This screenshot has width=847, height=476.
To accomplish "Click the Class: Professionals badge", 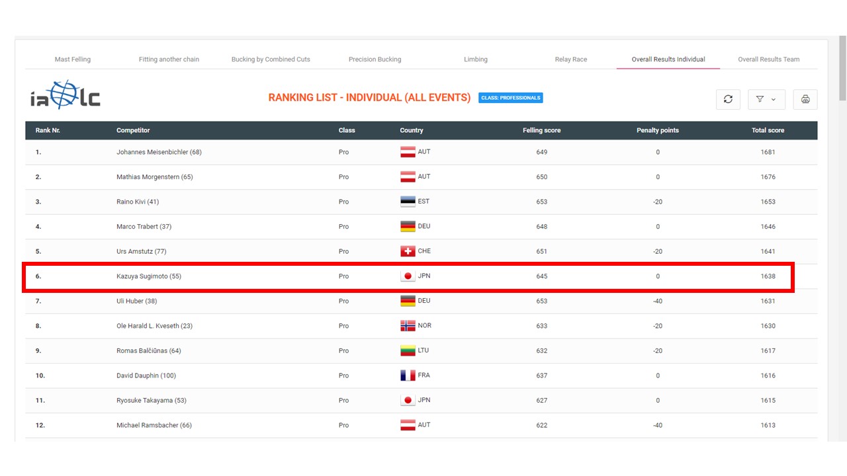I will pos(510,98).
